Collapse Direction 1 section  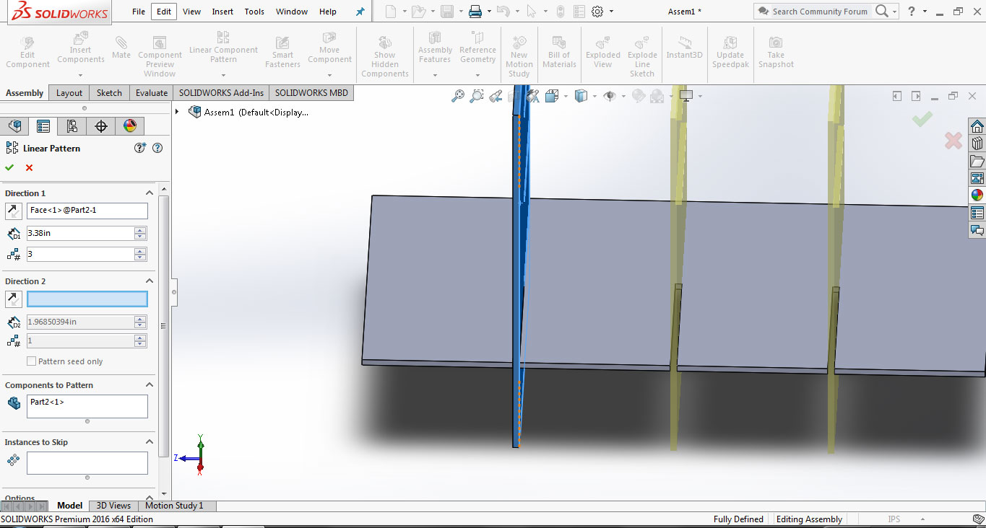150,193
